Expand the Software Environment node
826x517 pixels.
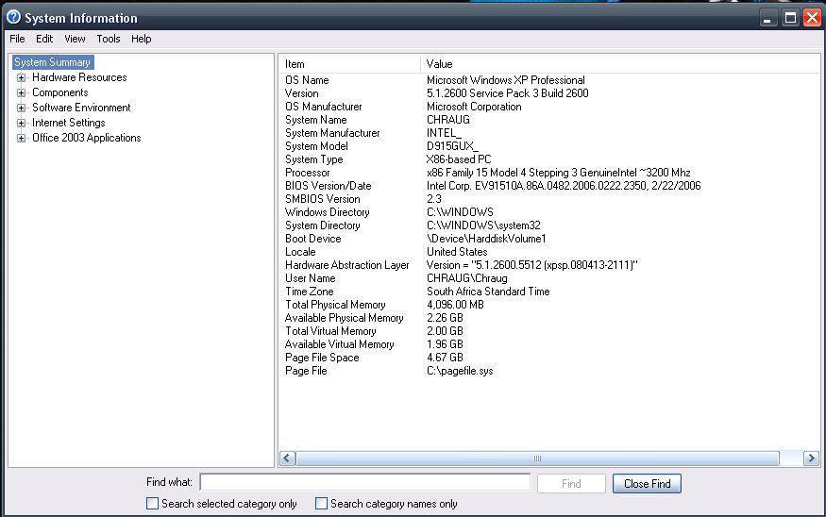(21, 108)
